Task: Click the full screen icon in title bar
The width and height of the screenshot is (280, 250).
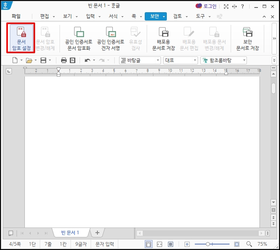Action: point(226,7)
